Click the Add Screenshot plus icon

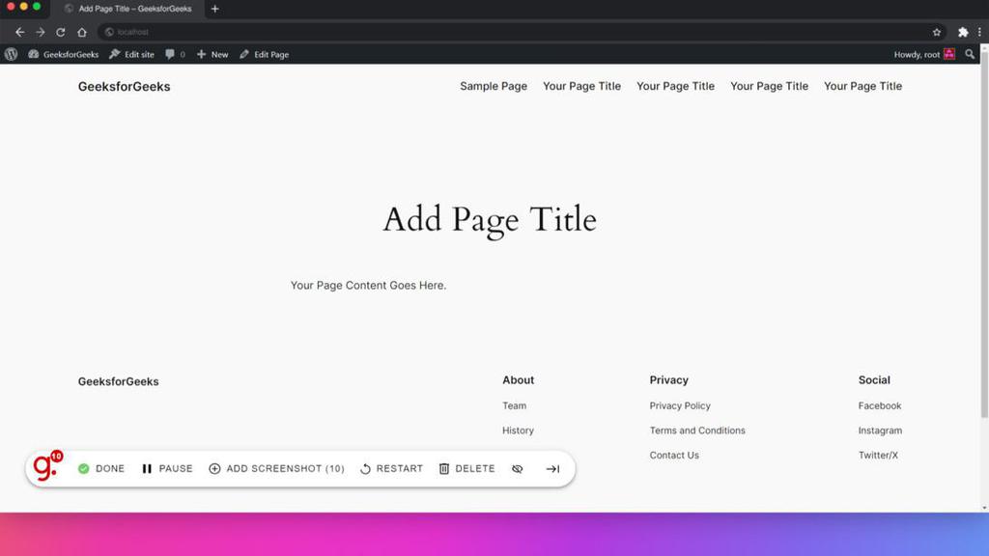(x=214, y=468)
